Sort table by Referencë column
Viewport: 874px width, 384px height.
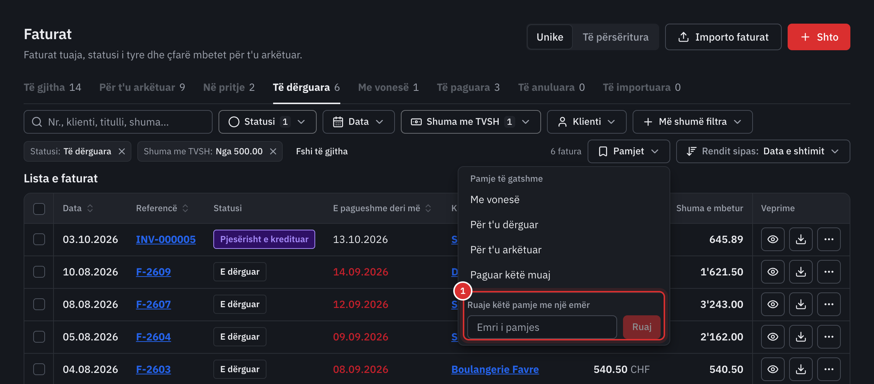(x=162, y=208)
